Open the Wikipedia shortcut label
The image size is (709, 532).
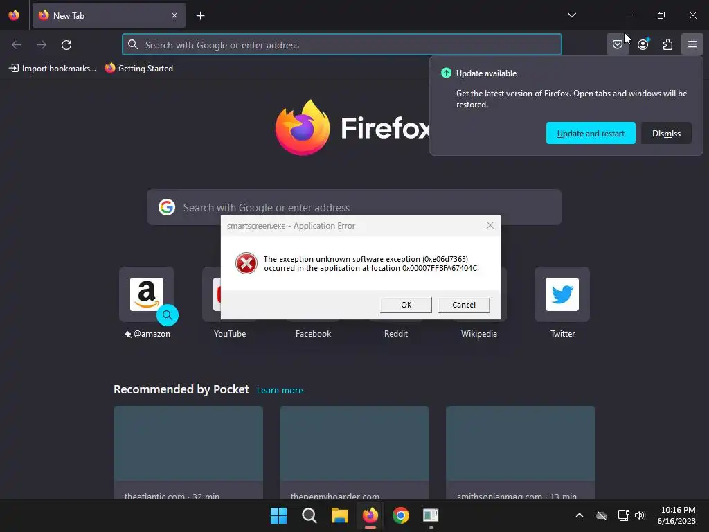pos(479,334)
